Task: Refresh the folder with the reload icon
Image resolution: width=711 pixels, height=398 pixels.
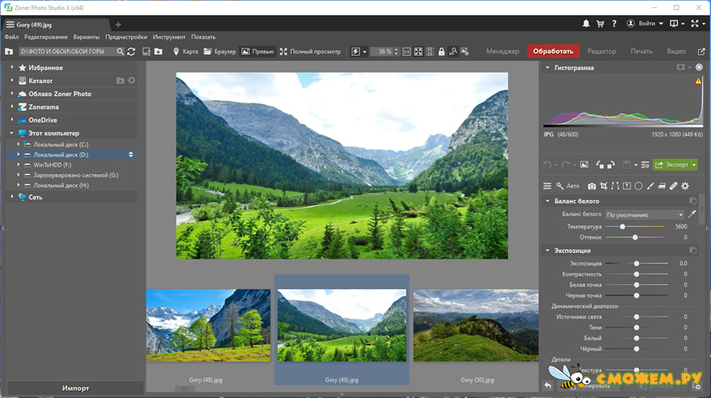Action: [131, 52]
